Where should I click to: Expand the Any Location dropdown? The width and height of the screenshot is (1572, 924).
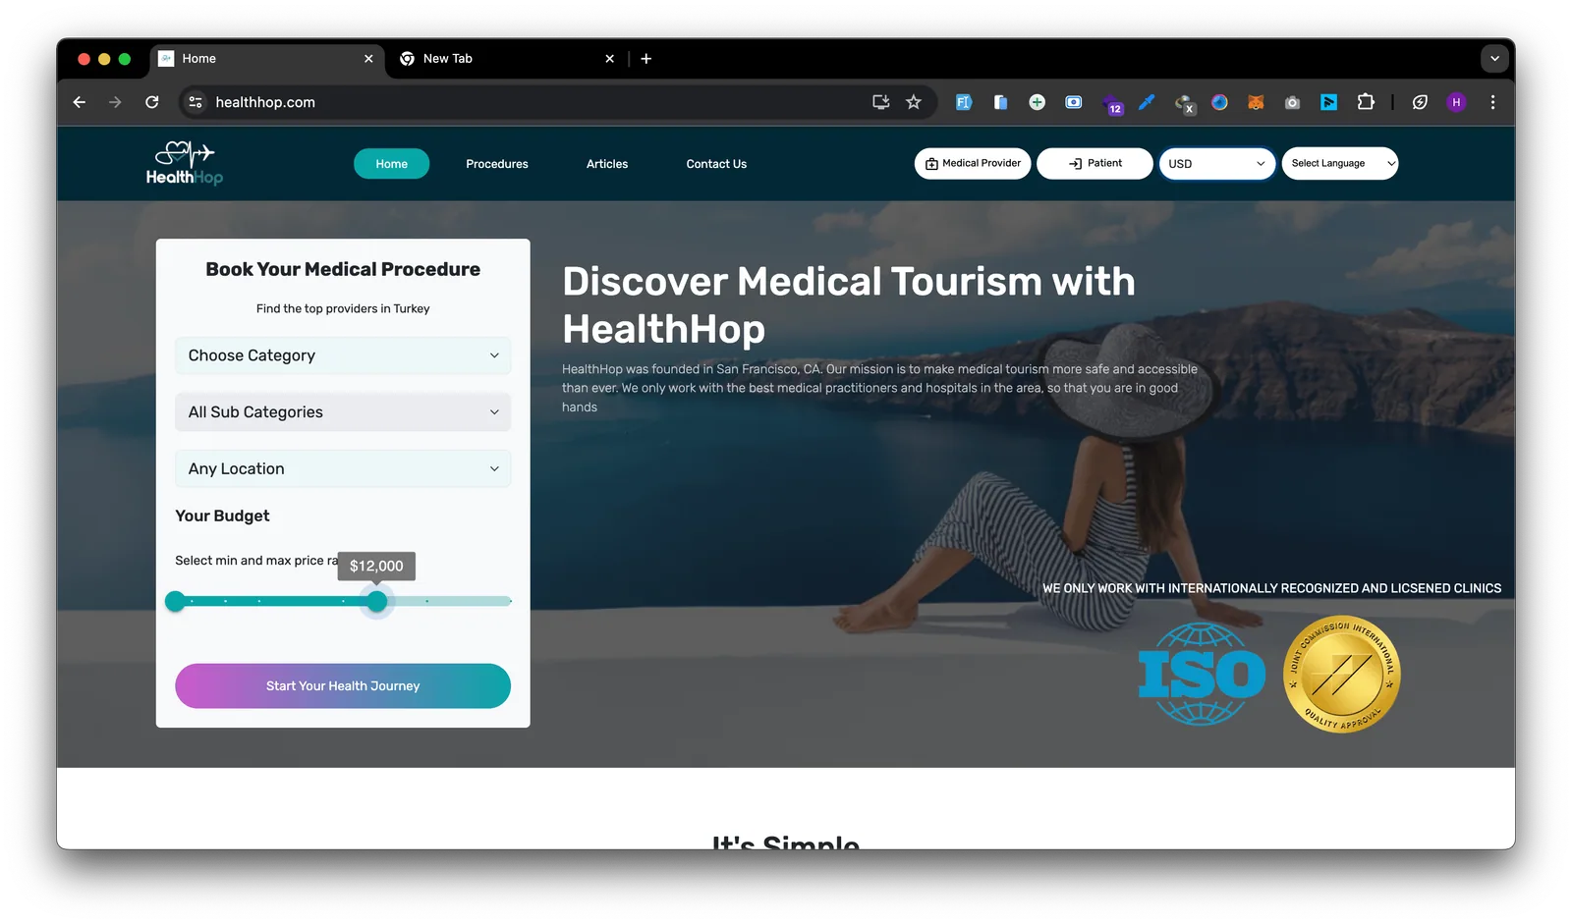tap(343, 469)
